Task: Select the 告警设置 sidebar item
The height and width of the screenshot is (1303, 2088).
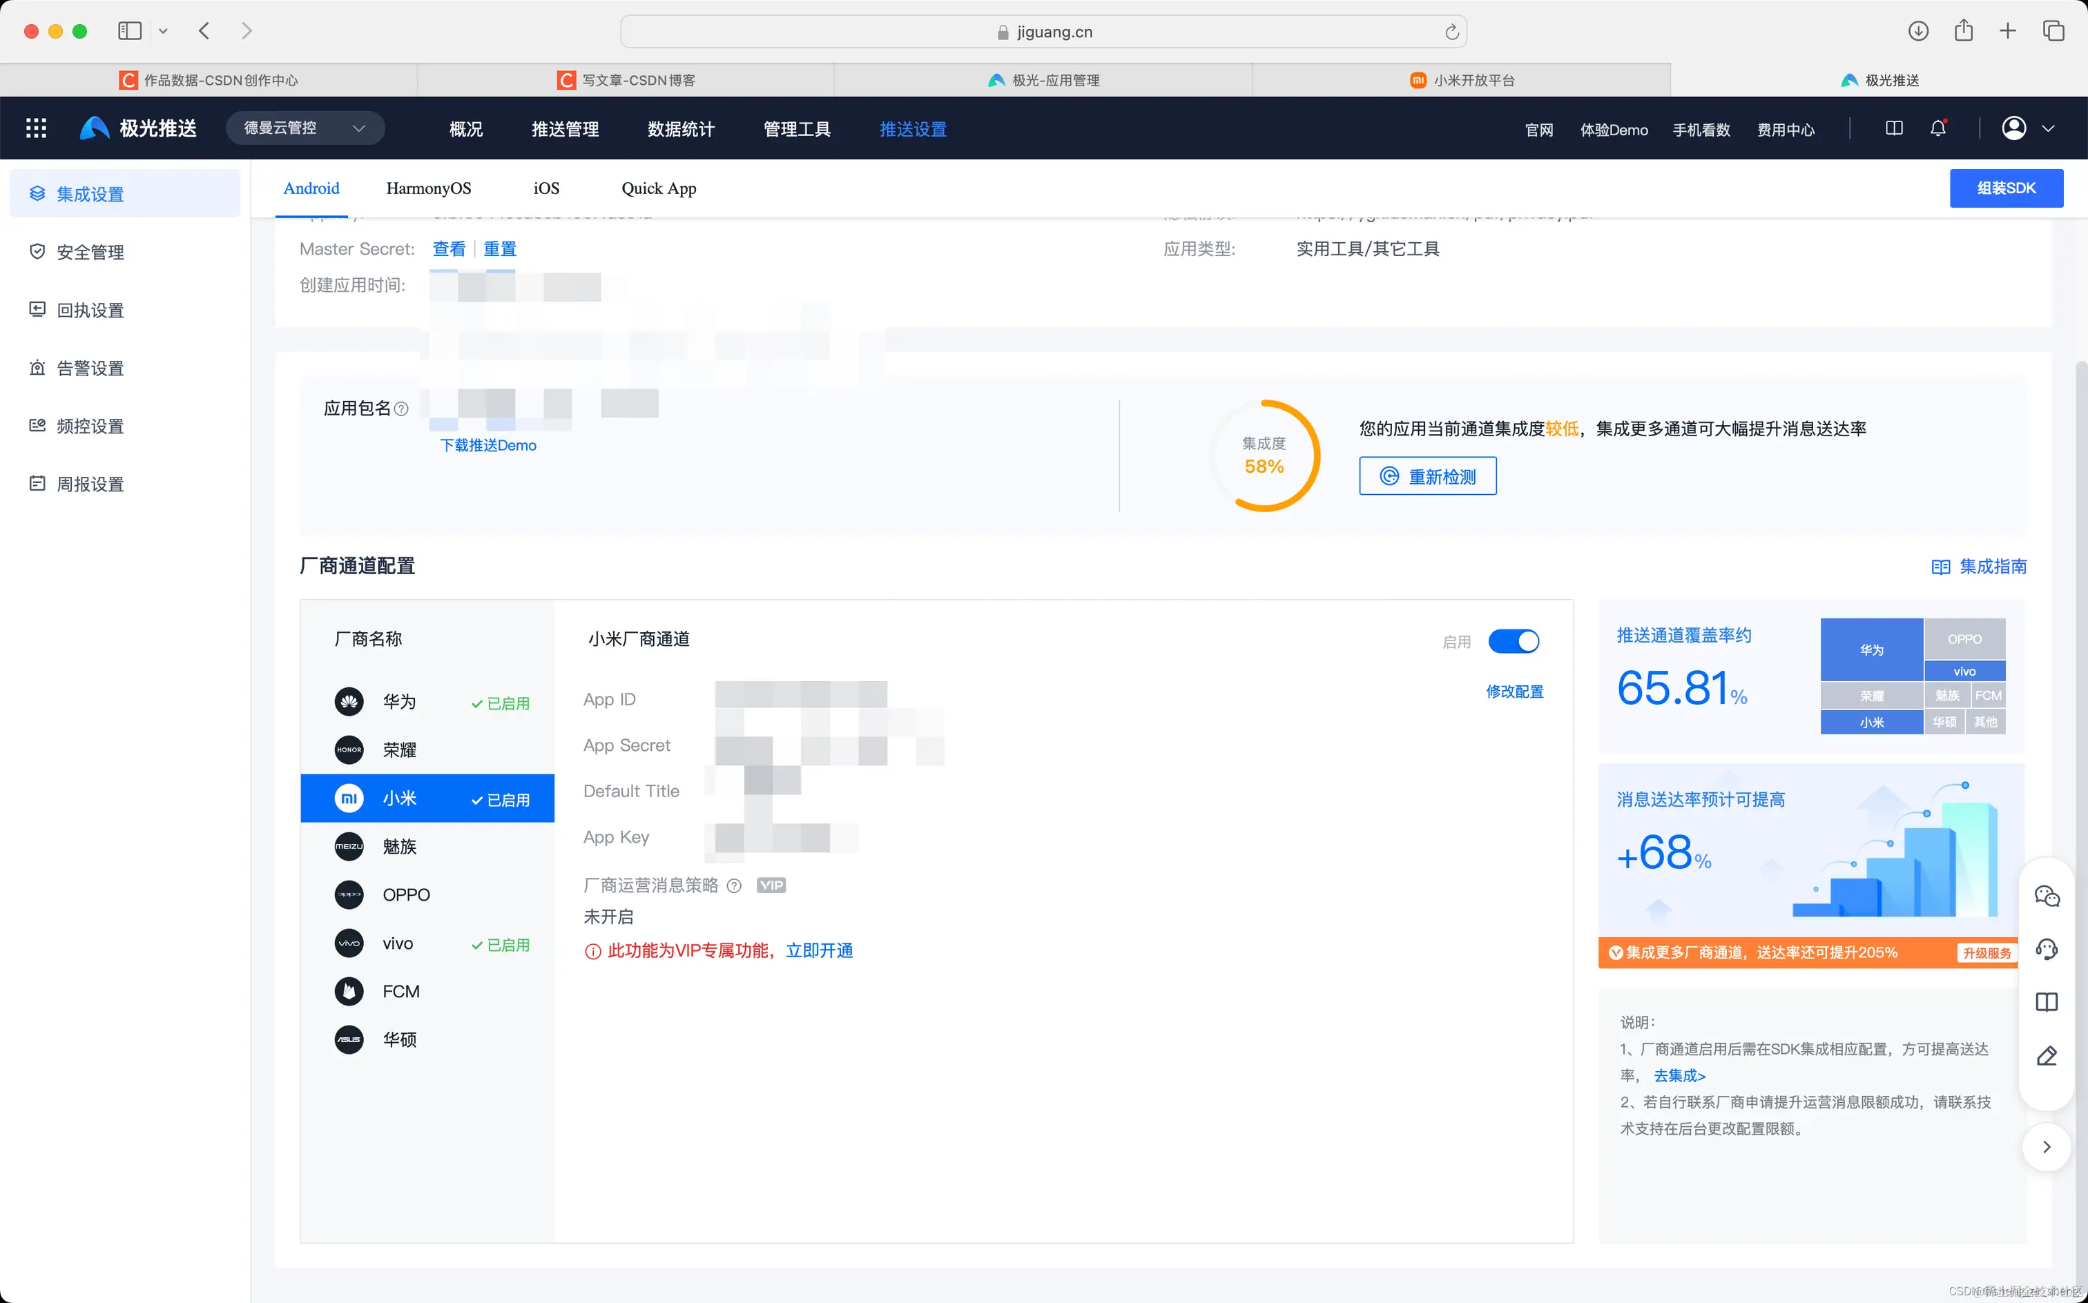Action: pos(90,367)
